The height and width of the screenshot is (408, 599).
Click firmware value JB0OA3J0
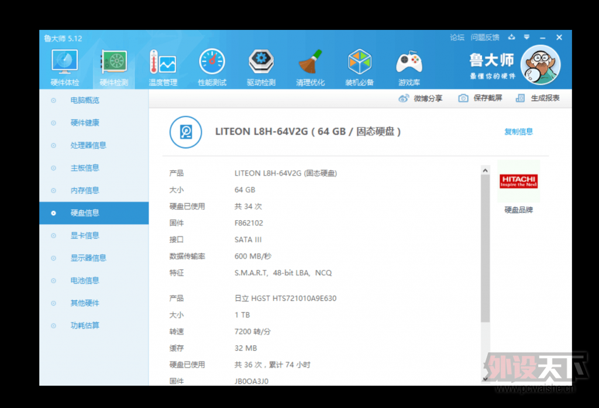click(x=252, y=381)
